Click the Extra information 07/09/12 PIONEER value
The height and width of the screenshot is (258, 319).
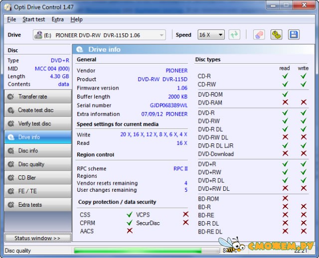point(164,114)
